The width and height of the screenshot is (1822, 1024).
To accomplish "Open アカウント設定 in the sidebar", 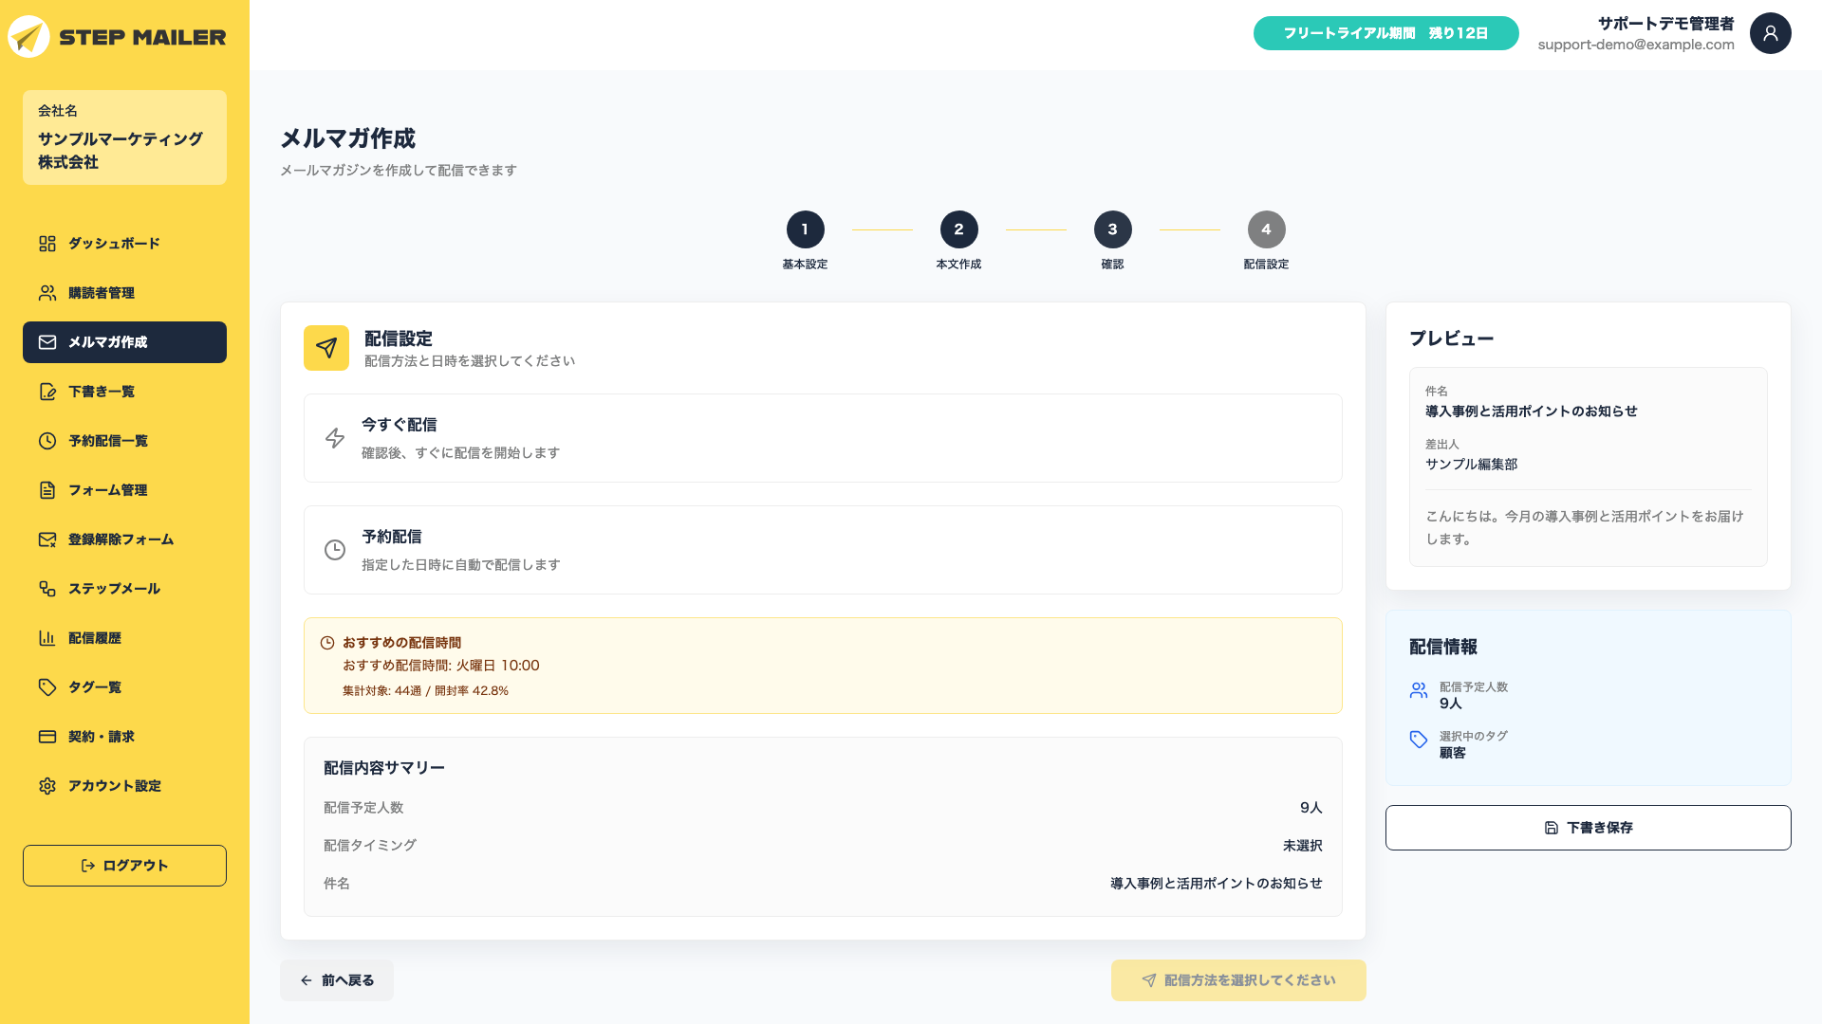I will (124, 786).
